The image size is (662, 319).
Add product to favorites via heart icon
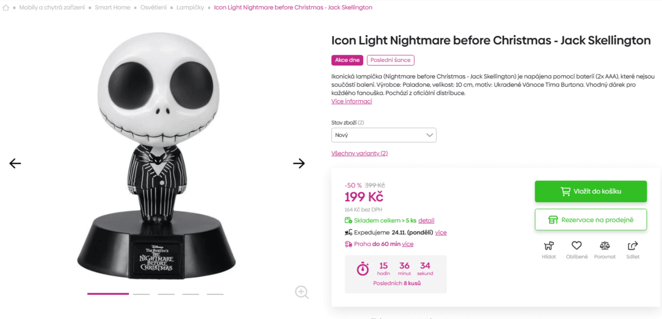(x=577, y=245)
